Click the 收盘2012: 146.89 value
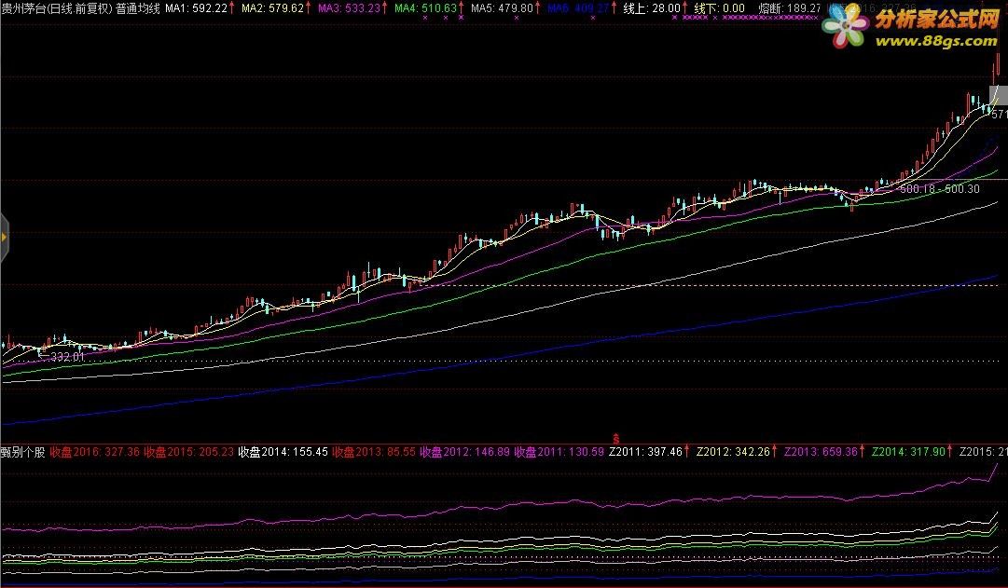The height and width of the screenshot is (588, 1008). [464, 452]
